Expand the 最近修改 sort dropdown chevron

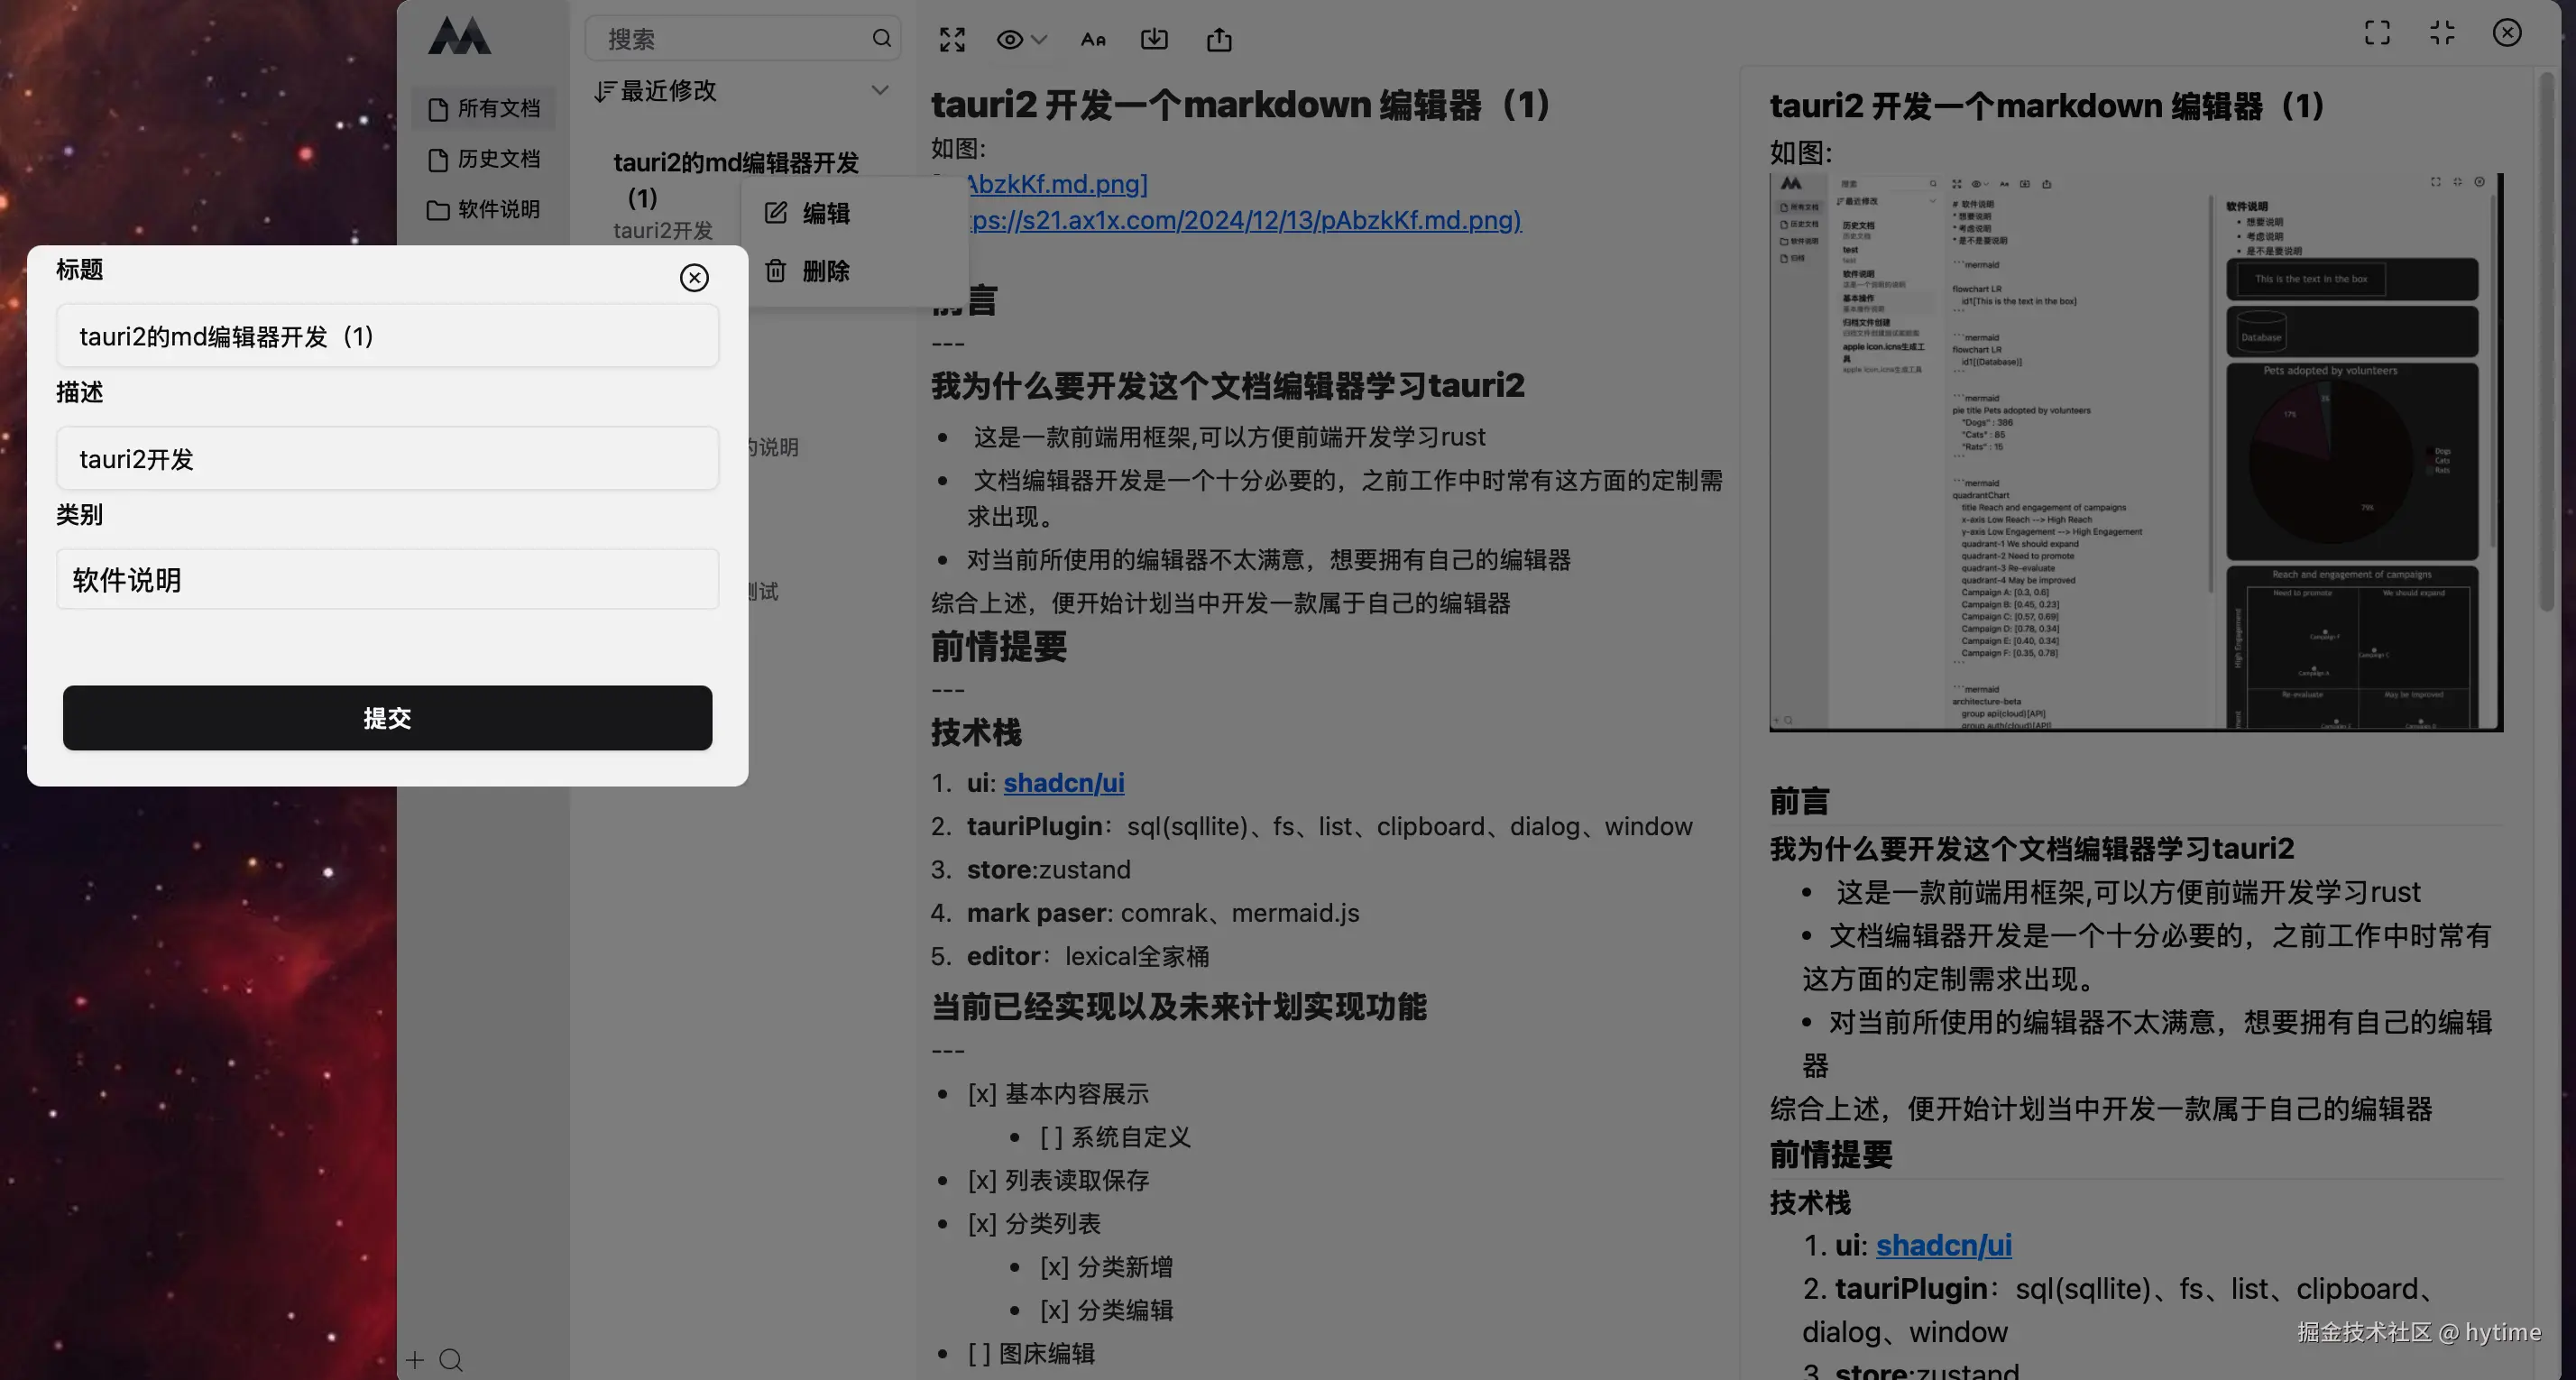880,90
